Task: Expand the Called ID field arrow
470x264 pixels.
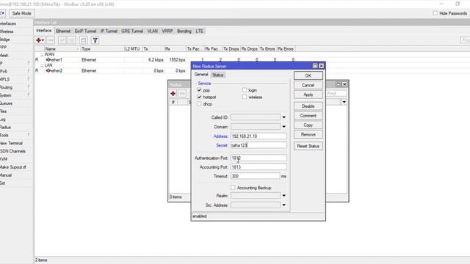Action: coord(284,117)
